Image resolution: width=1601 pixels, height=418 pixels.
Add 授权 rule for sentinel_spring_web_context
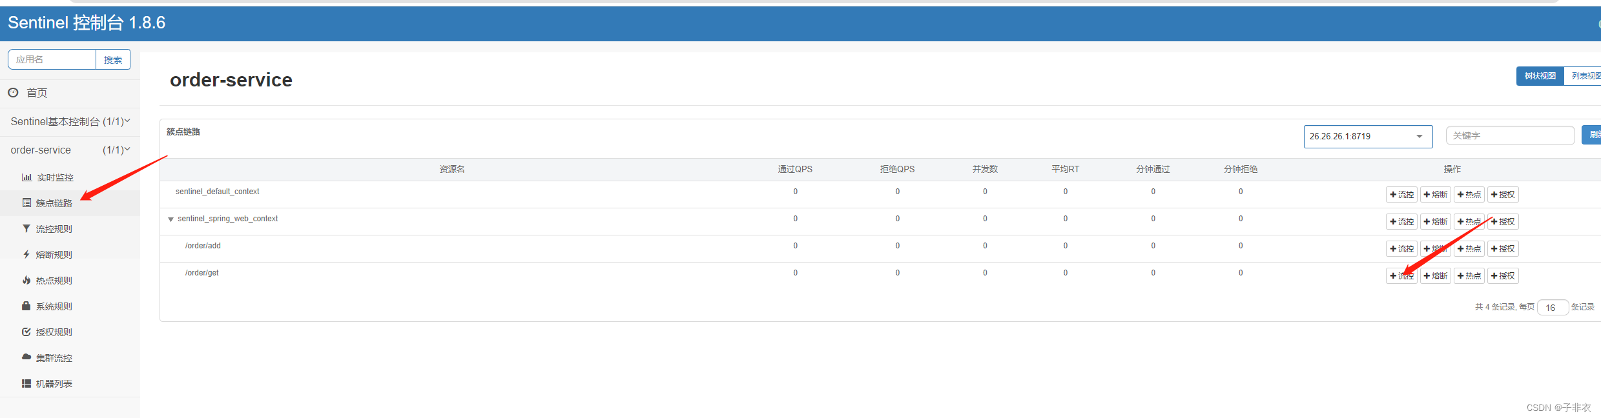(1503, 221)
